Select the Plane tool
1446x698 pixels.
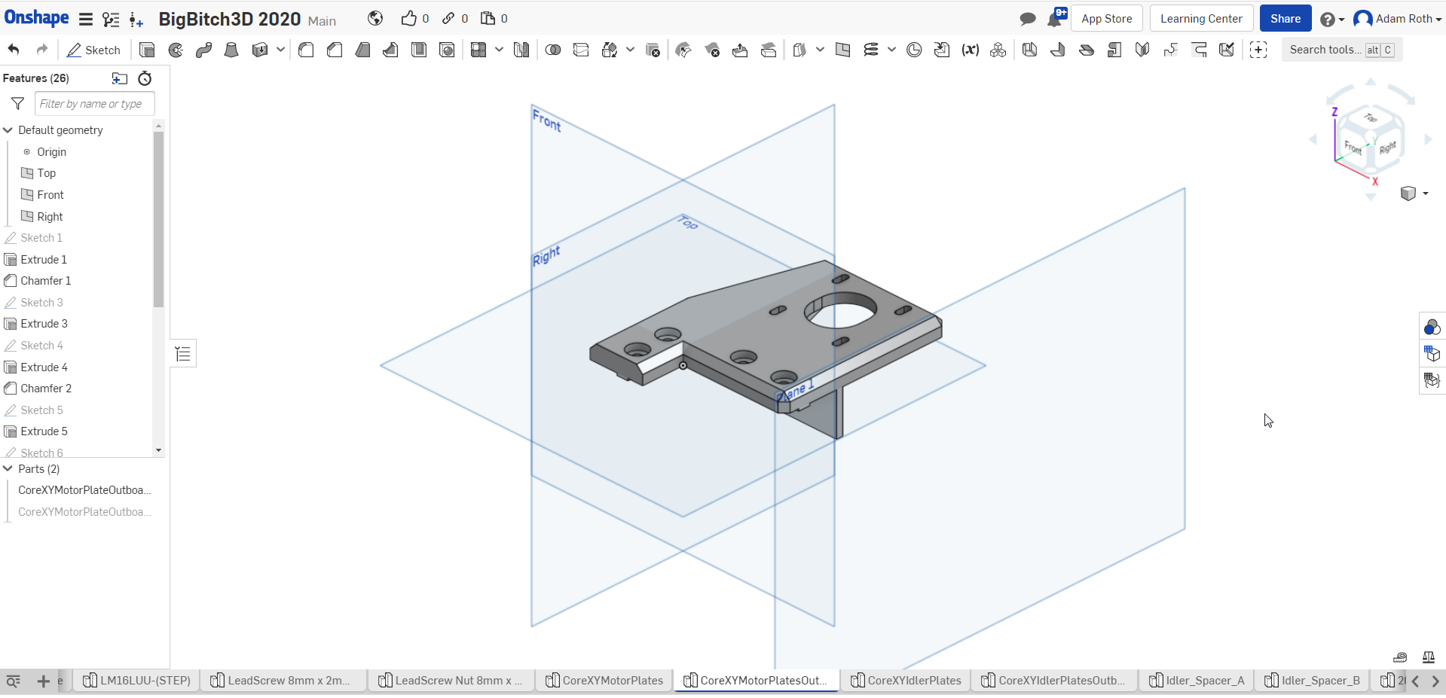click(x=843, y=50)
